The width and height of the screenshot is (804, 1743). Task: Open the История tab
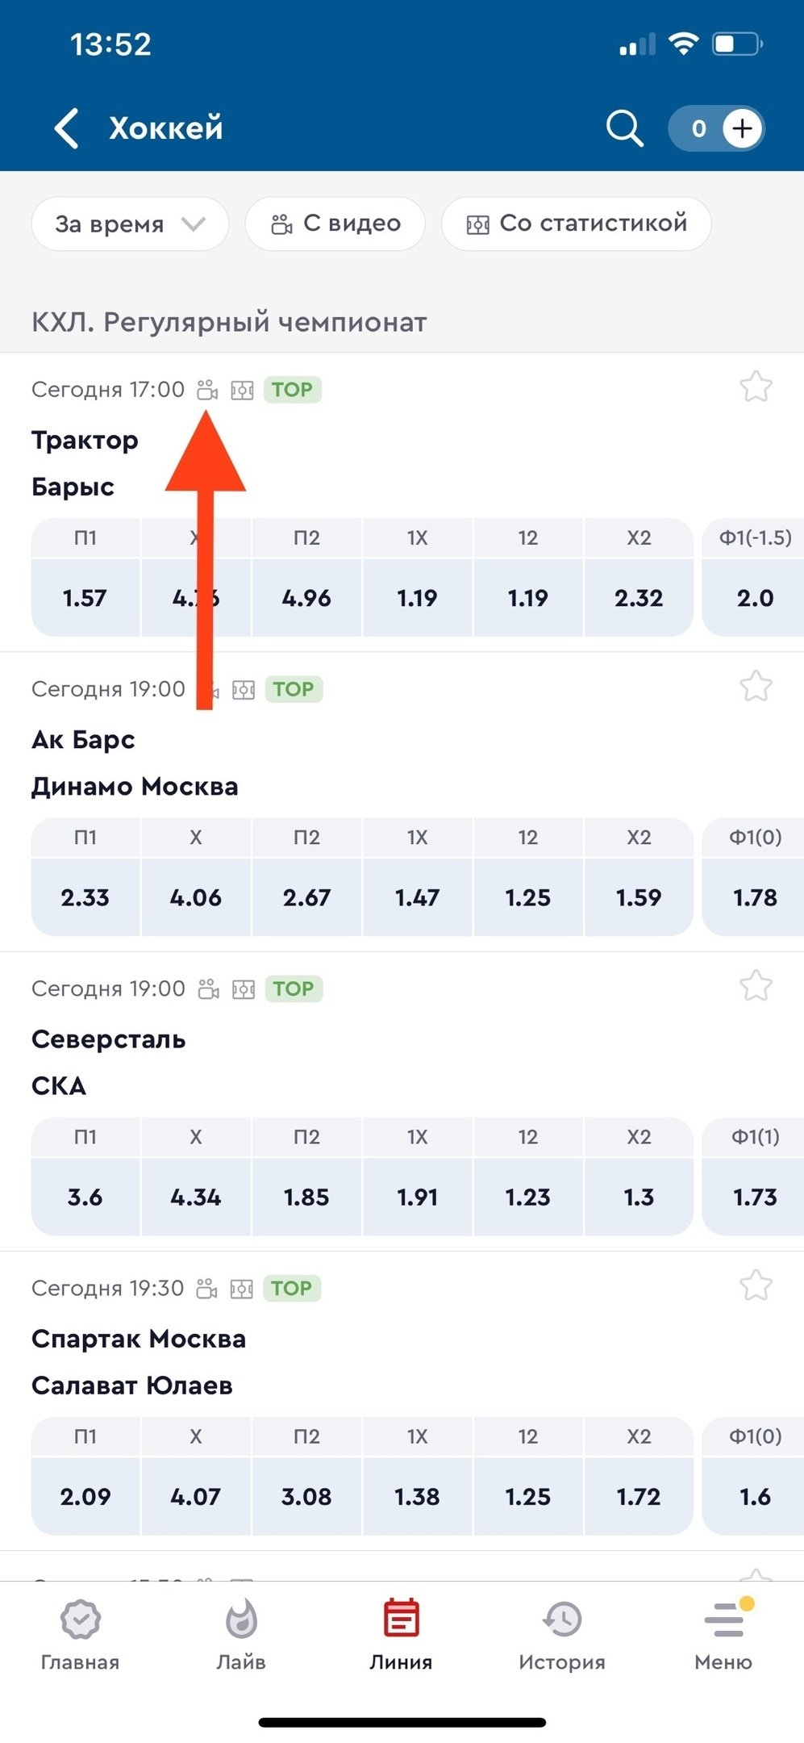click(561, 1635)
